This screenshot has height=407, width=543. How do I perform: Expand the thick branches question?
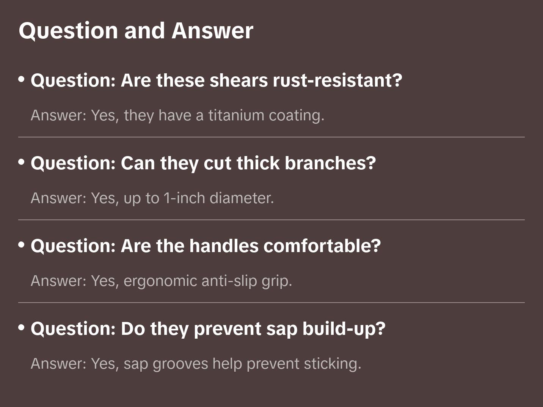click(203, 163)
